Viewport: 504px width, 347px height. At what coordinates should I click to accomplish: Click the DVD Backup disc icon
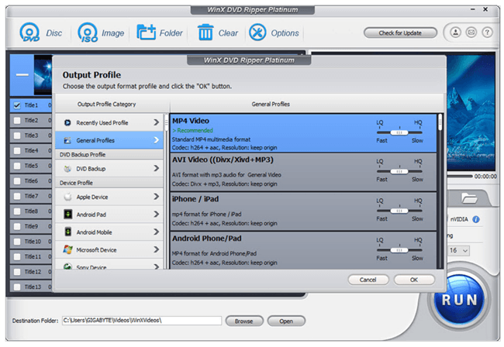coord(67,169)
